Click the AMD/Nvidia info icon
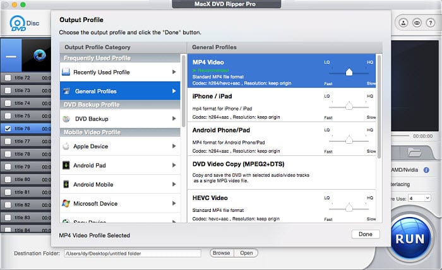 pyautogui.click(x=426, y=170)
